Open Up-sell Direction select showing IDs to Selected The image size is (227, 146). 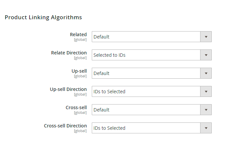(x=146, y=92)
